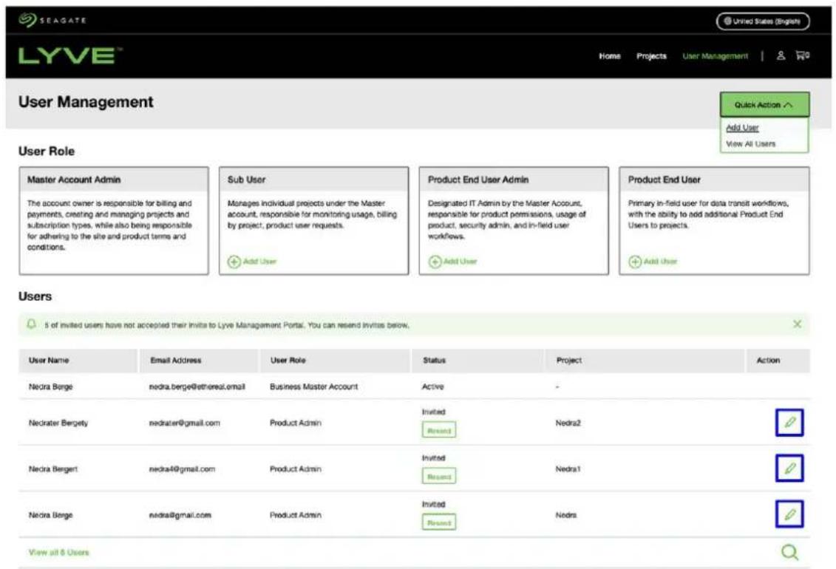Open the Projects nav item
The width and height of the screenshot is (836, 569).
651,56
